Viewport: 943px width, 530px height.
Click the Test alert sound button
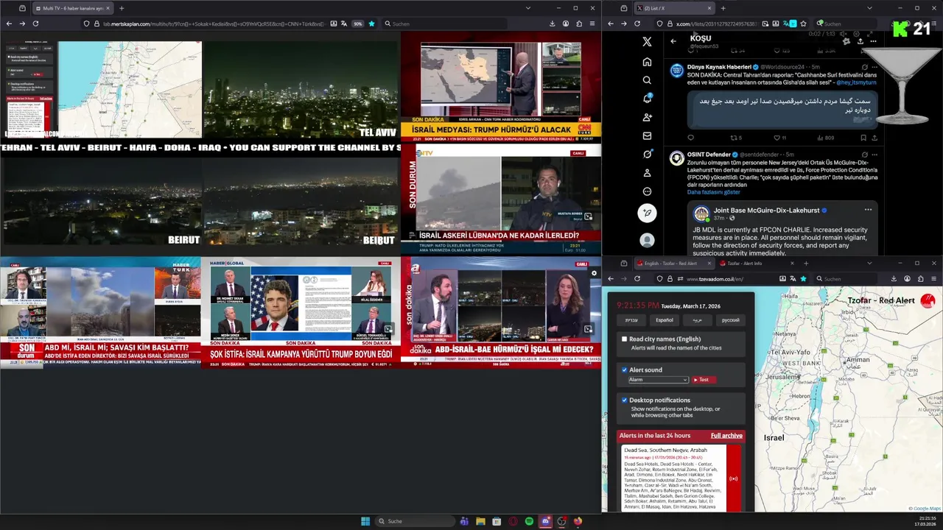(703, 380)
